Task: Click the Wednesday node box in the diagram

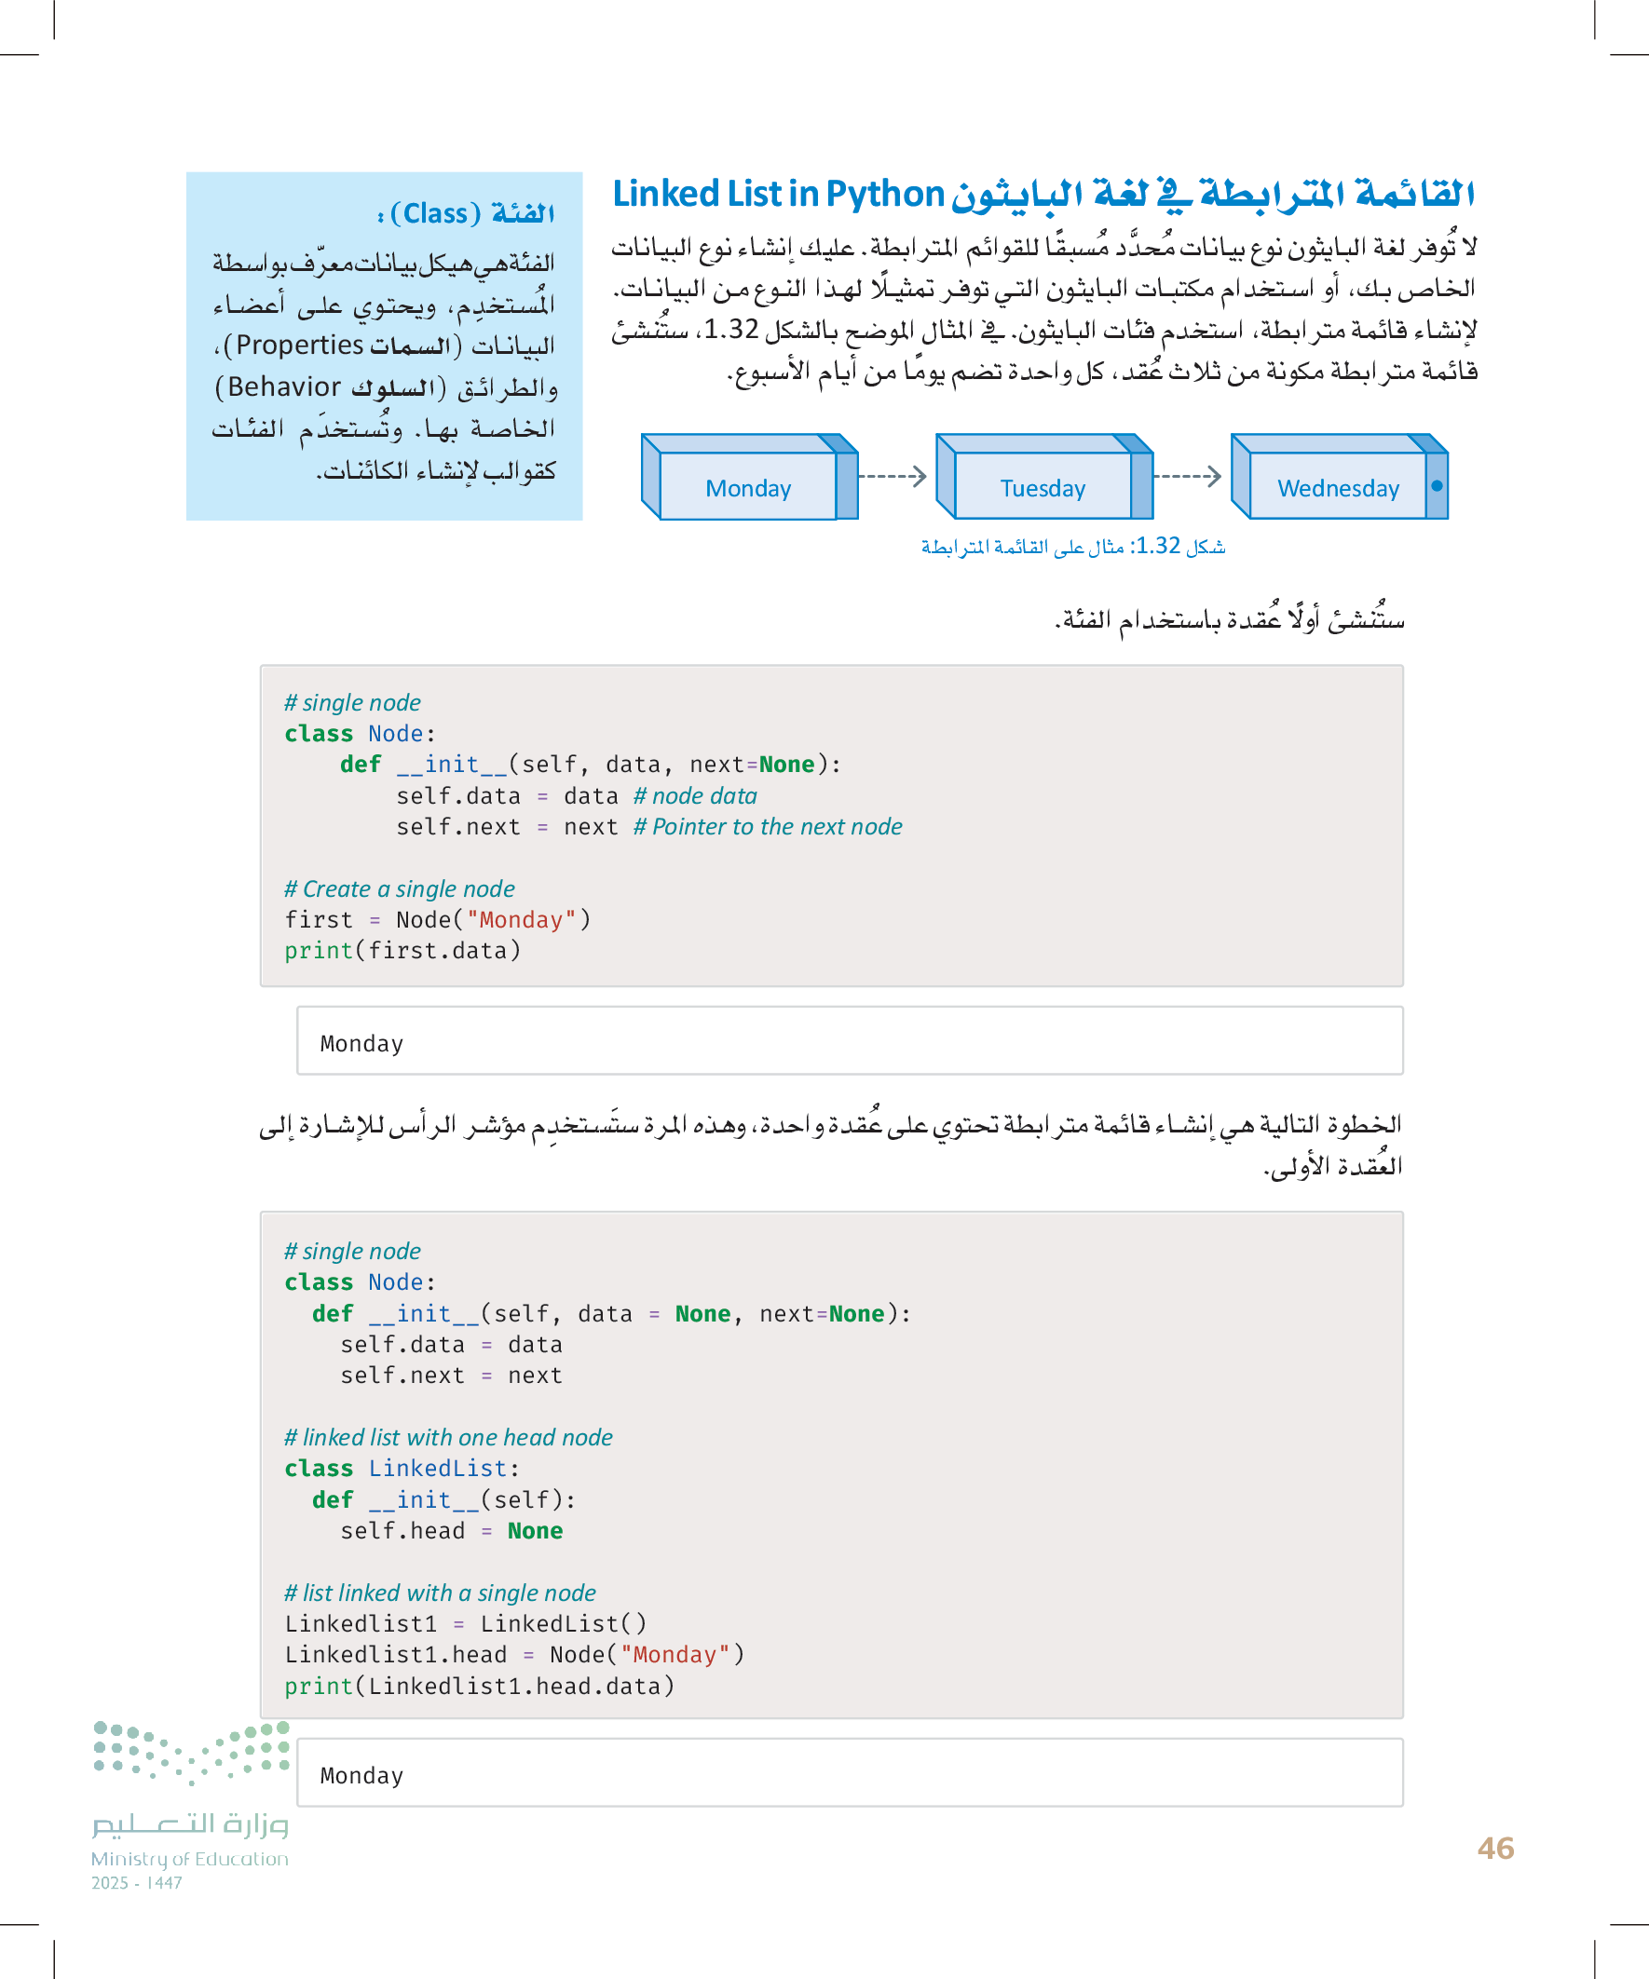Action: pos(1337,486)
